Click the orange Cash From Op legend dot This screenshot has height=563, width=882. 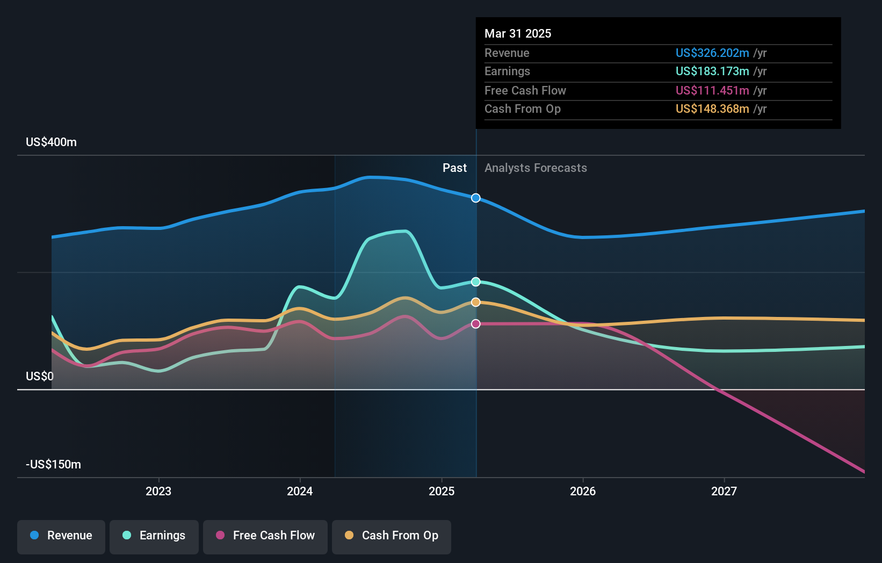pyautogui.click(x=349, y=535)
